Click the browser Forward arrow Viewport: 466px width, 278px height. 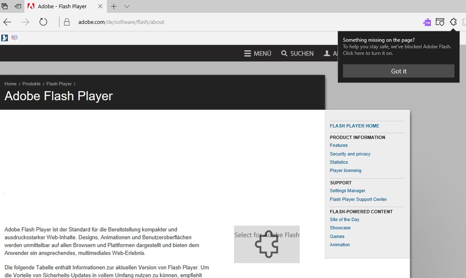click(x=25, y=22)
